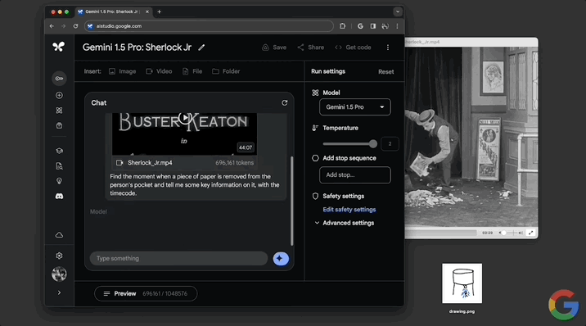Open the Discord icon in the sidebar
Viewport: 586px width, 326px height.
point(59,197)
